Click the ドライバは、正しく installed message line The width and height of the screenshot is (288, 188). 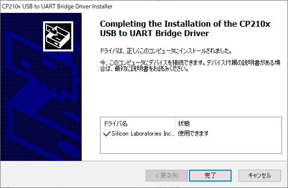[x=165, y=50]
